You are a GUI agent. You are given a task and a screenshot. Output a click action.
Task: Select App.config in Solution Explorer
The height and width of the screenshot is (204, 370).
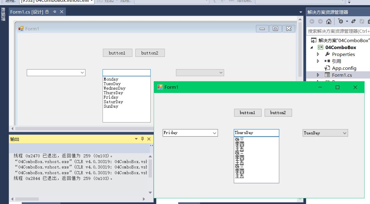(344, 68)
